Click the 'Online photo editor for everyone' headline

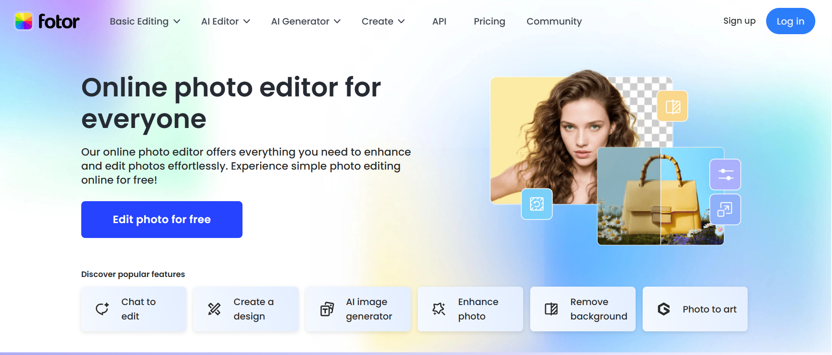(231, 103)
